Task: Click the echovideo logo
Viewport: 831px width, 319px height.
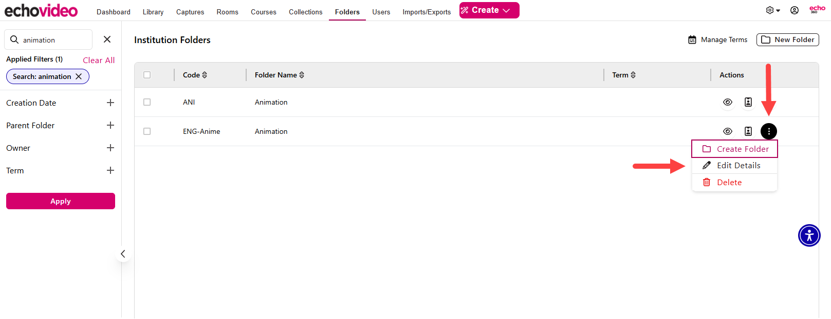Action: (41, 10)
